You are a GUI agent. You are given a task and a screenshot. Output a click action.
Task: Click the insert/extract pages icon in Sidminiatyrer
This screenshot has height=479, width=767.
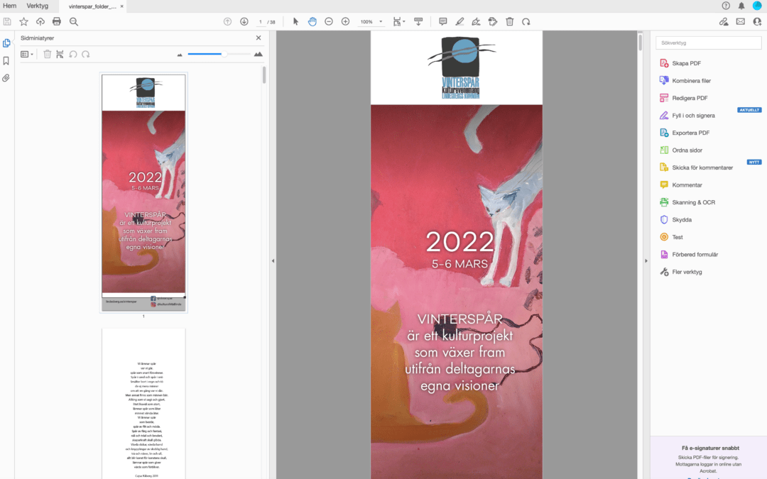pyautogui.click(x=60, y=54)
